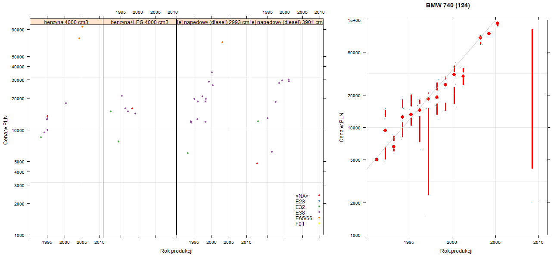Click 'Rok.produkcji' label under BMW 740 chart
The height and width of the screenshot is (258, 560).
pos(457,251)
